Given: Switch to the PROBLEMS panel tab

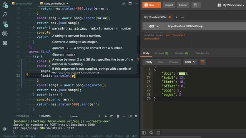Looking at the screenshot, I should coord(23,116).
